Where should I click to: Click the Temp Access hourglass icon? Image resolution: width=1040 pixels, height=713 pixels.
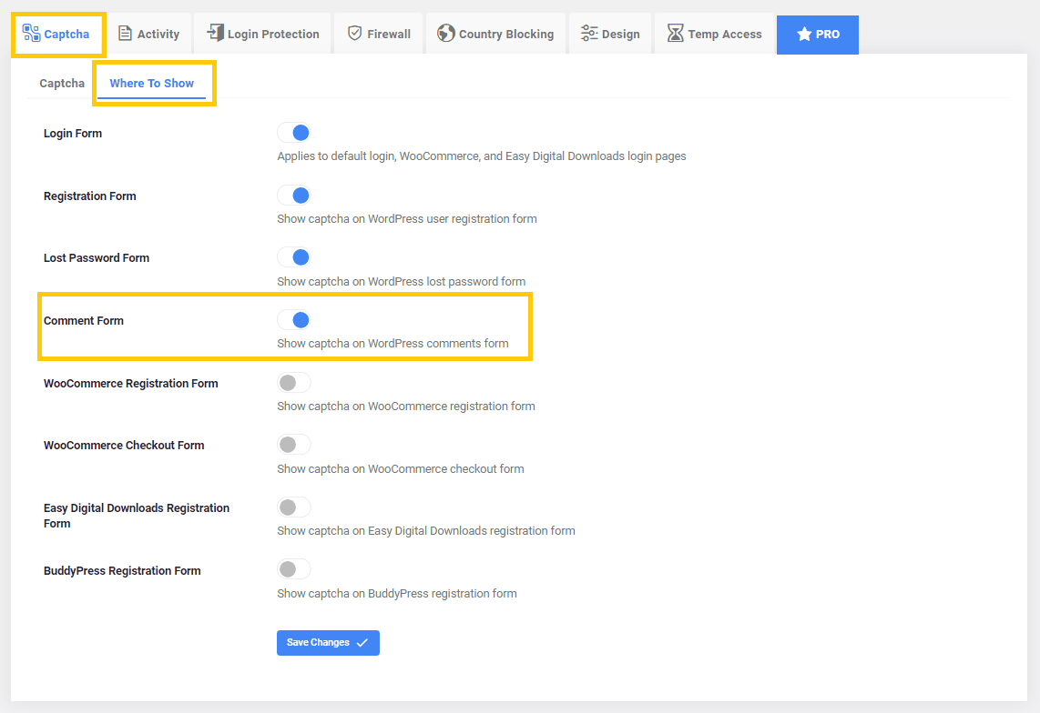click(x=675, y=34)
